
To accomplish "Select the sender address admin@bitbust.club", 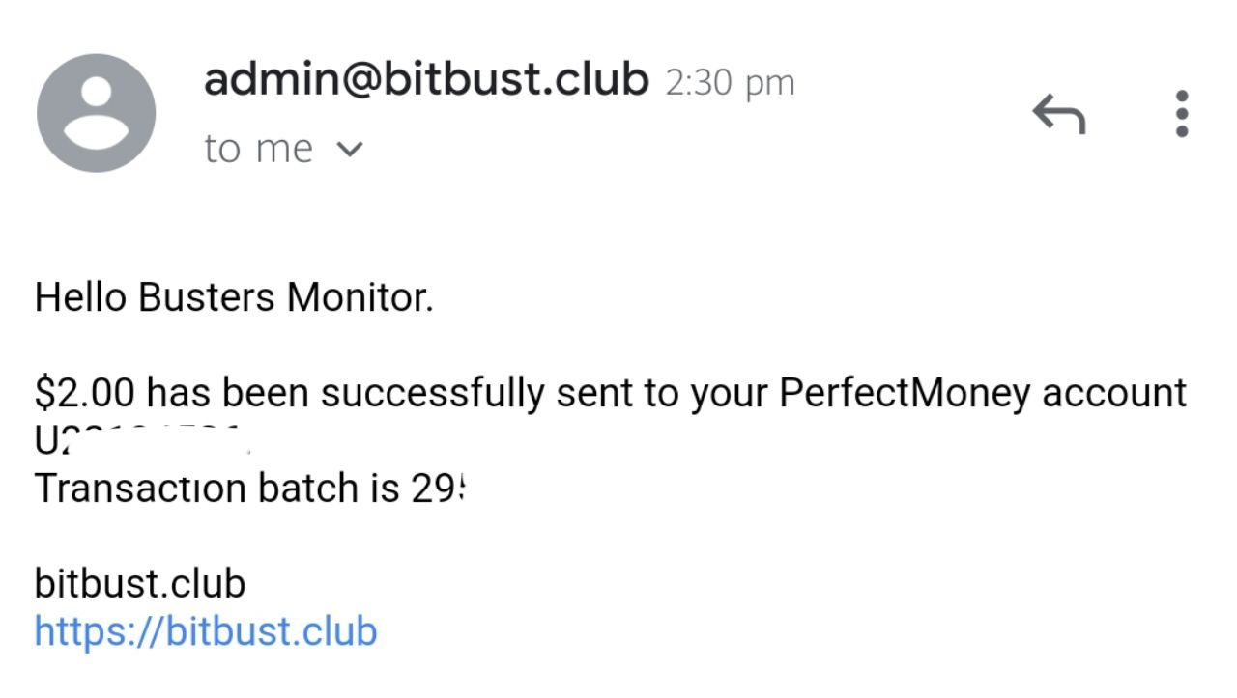I will coord(426,80).
